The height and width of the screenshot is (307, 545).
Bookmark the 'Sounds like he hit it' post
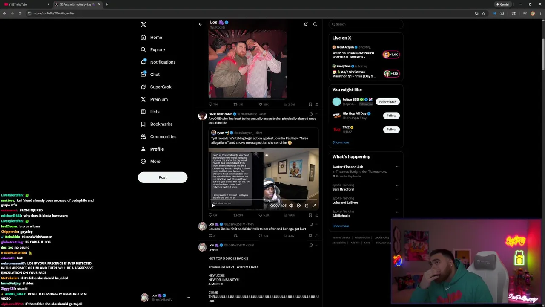pyautogui.click(x=310, y=235)
